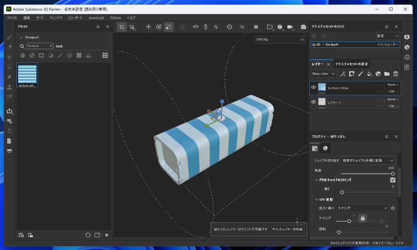Open the Python menu
Screen dimensions: 417x250
115,18
